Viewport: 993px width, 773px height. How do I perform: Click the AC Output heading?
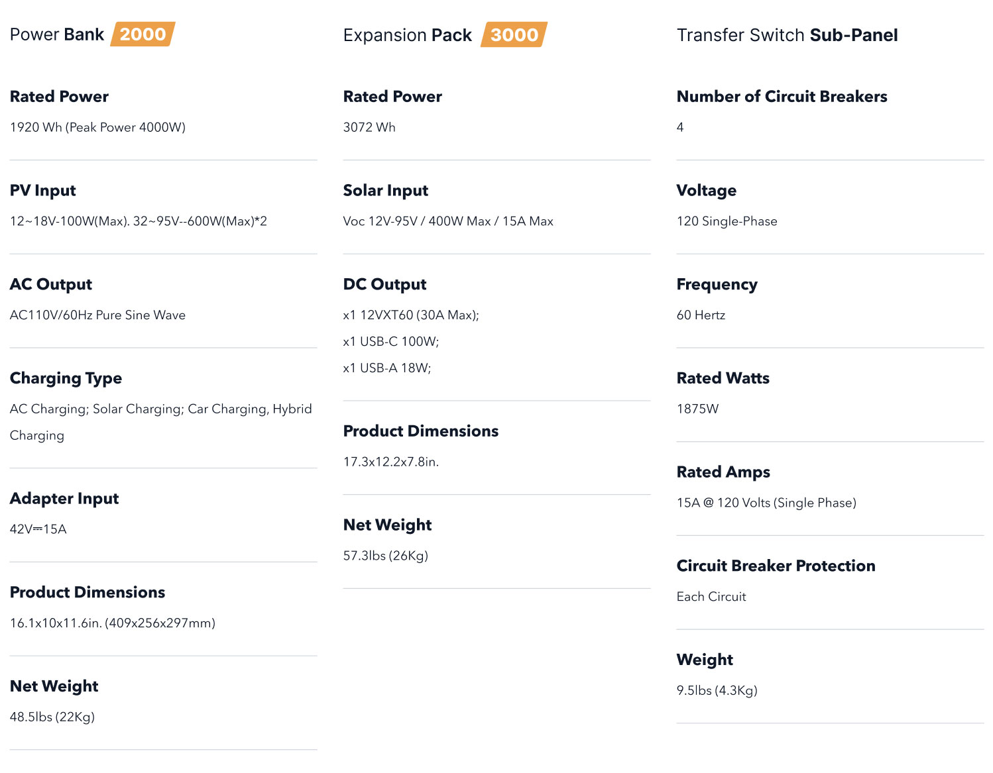tap(51, 284)
